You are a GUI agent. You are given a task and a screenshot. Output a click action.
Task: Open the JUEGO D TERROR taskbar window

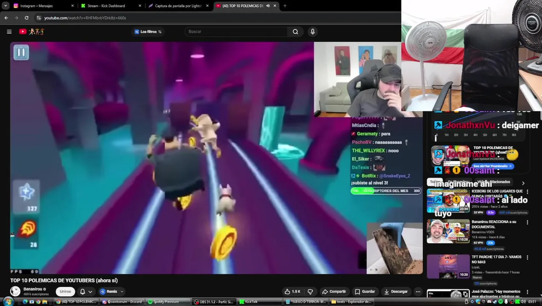coord(306,302)
